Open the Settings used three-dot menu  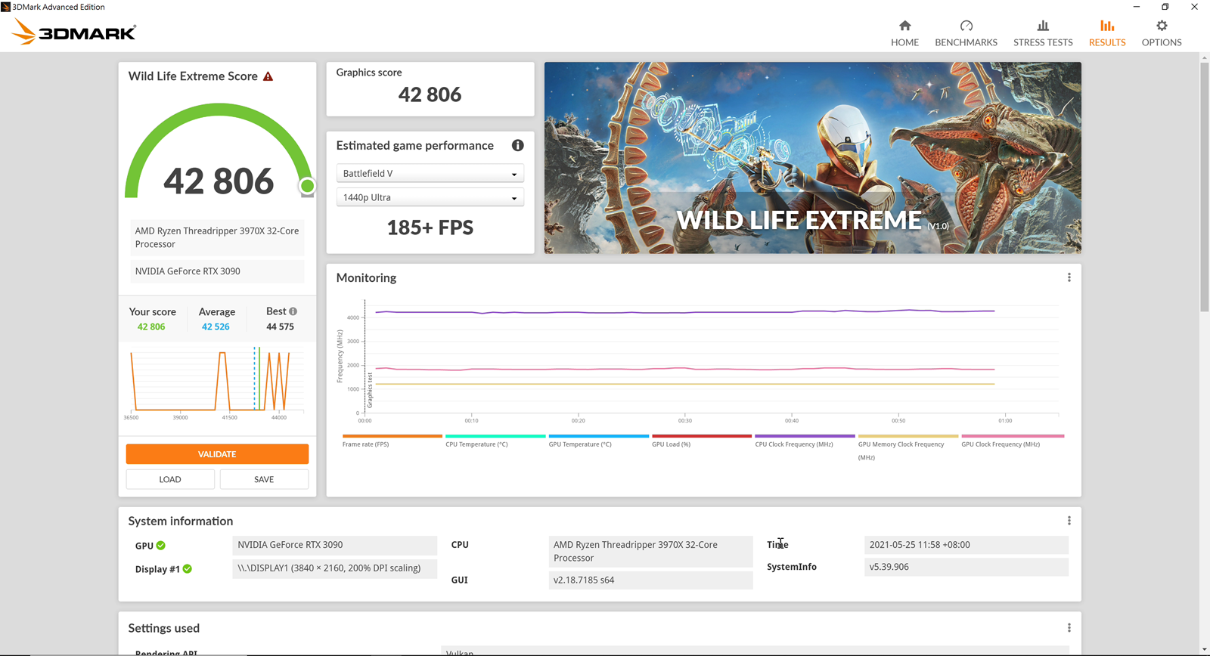pos(1069,628)
